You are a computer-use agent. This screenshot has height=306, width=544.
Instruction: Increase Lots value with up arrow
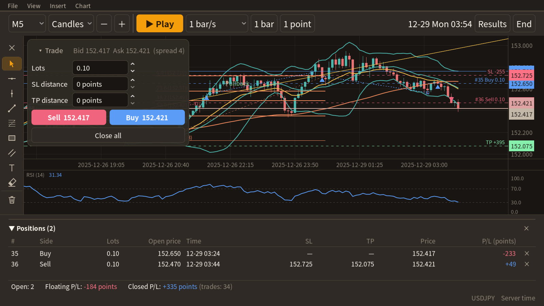click(x=133, y=64)
